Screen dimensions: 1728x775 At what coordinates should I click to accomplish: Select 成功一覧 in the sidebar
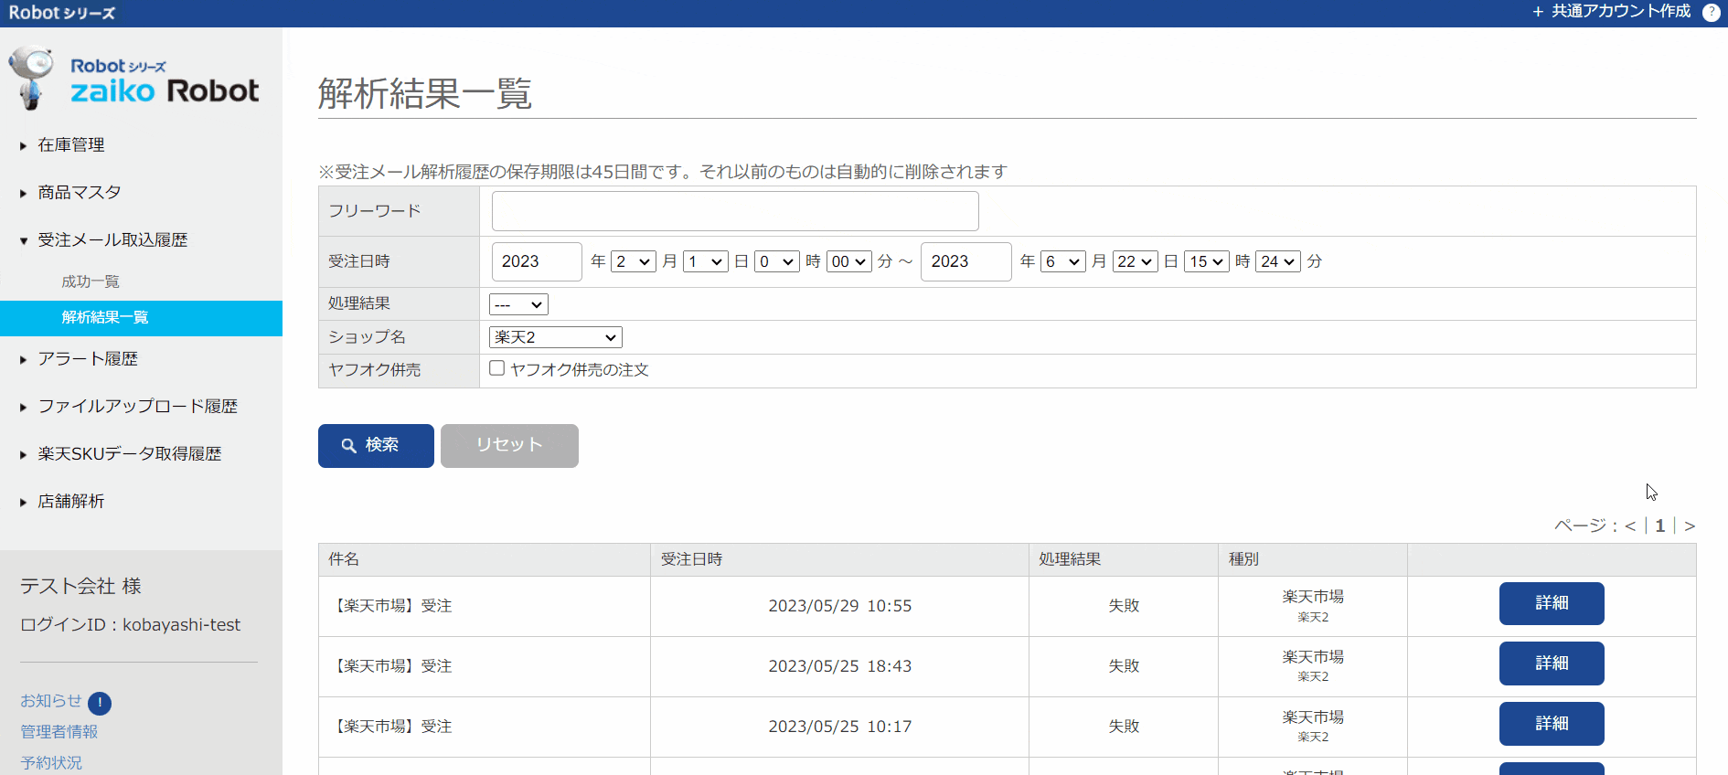tap(91, 281)
